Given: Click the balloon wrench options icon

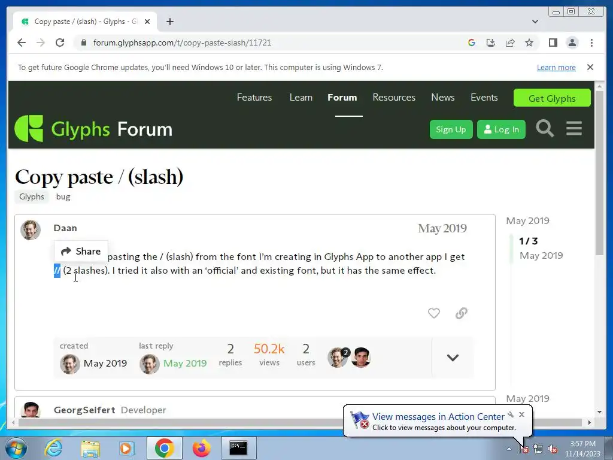Looking at the screenshot, I should point(511,414).
